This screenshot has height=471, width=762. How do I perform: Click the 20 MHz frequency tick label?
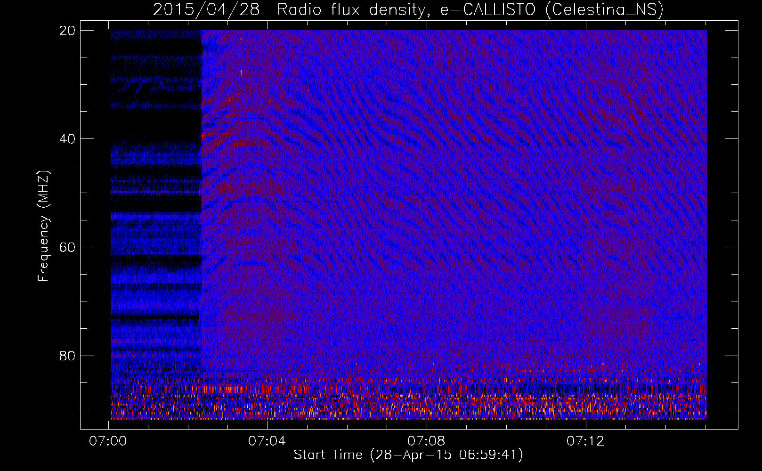67,31
